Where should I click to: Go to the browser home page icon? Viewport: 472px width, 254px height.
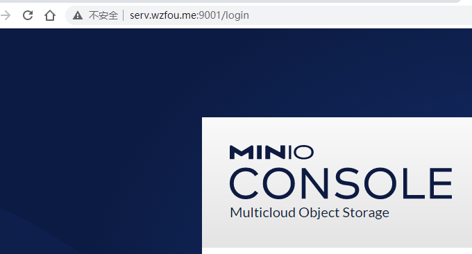point(50,15)
